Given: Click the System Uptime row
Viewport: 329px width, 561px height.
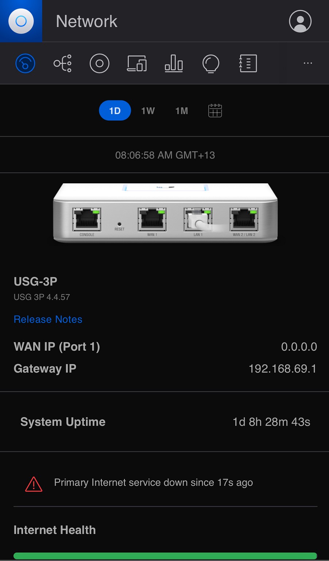Looking at the screenshot, I should pyautogui.click(x=165, y=422).
